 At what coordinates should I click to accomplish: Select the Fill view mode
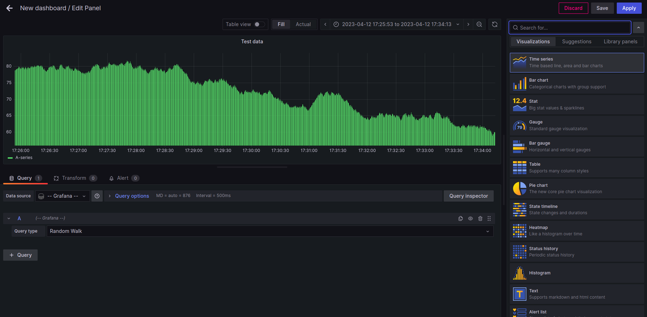(281, 24)
